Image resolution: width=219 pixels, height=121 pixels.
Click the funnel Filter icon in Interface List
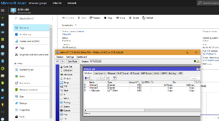point(114,78)
